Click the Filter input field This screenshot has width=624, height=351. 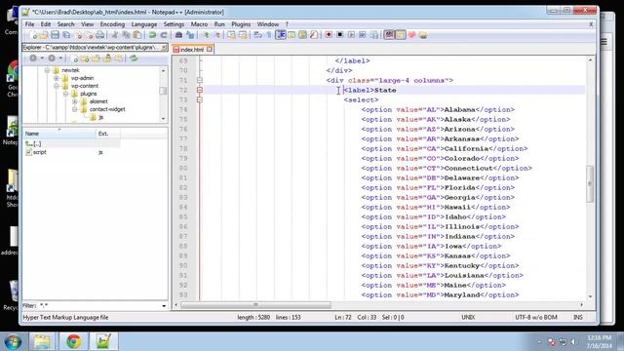pyautogui.click(x=99, y=305)
